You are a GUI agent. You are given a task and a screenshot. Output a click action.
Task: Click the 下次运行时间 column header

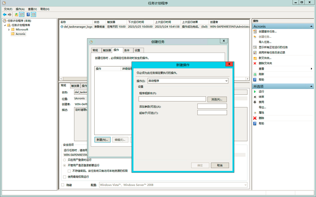point(140,22)
